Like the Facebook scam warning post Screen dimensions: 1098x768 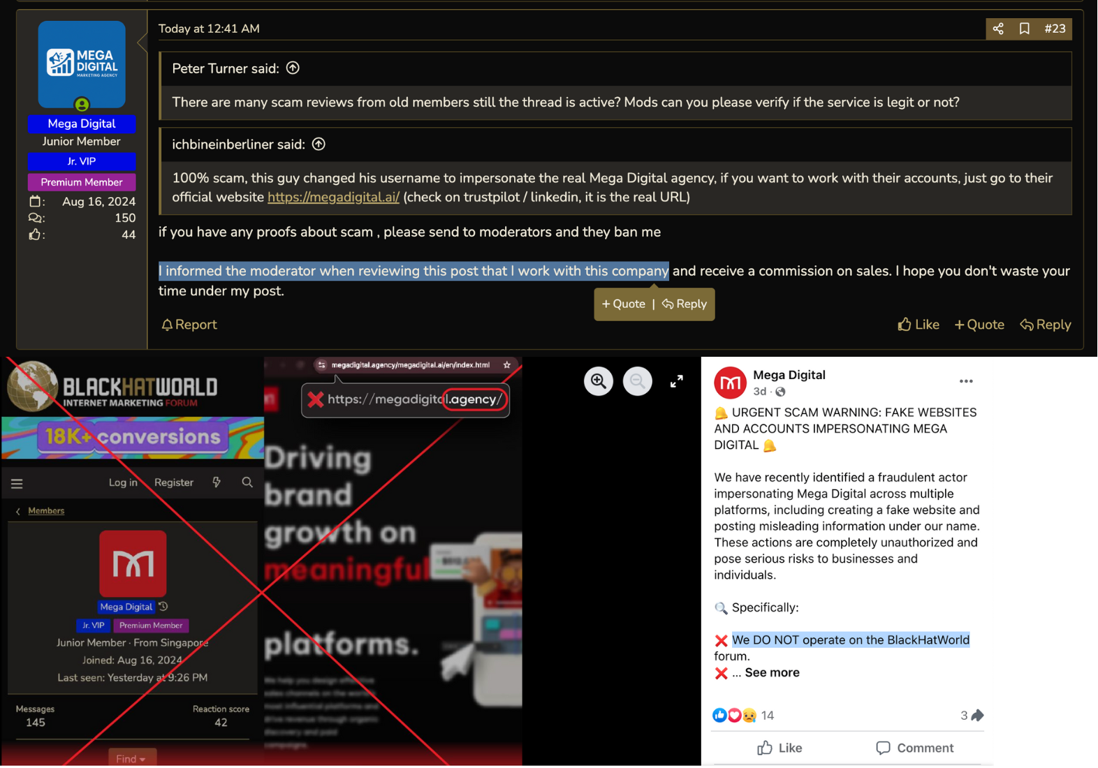tap(780, 748)
